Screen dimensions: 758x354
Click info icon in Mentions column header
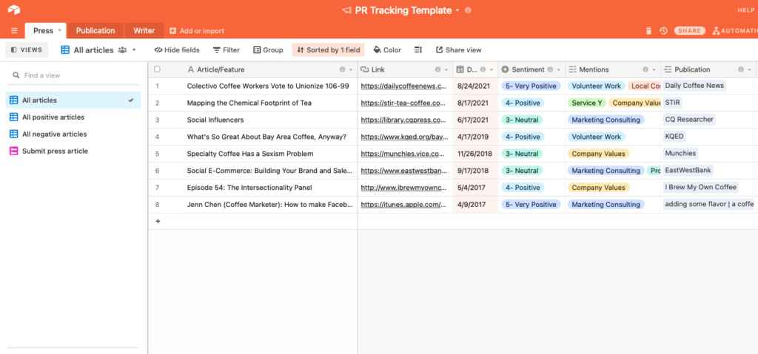pyautogui.click(x=645, y=69)
